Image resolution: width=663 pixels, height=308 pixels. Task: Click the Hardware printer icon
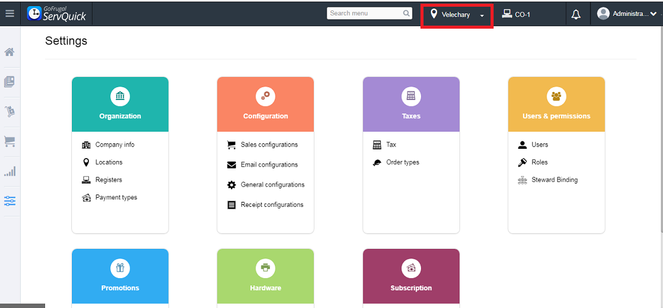click(265, 268)
